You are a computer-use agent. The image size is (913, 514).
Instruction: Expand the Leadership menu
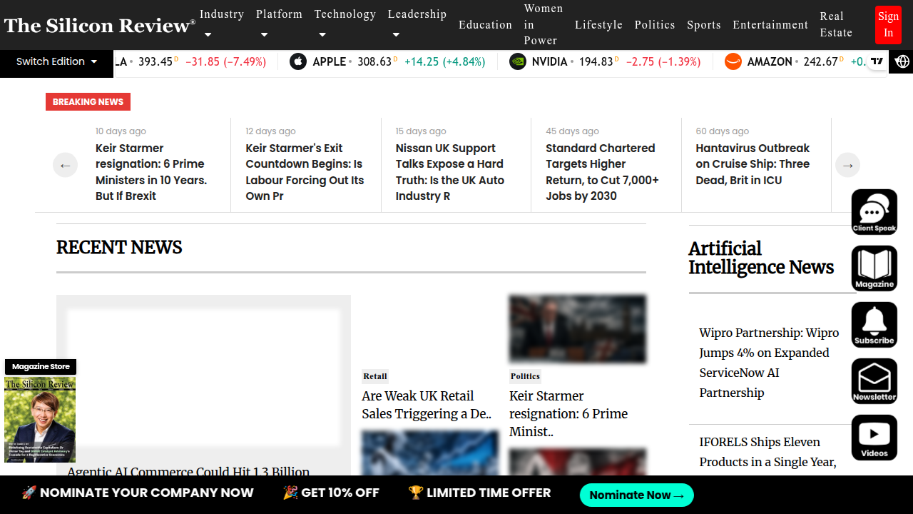pos(417,24)
